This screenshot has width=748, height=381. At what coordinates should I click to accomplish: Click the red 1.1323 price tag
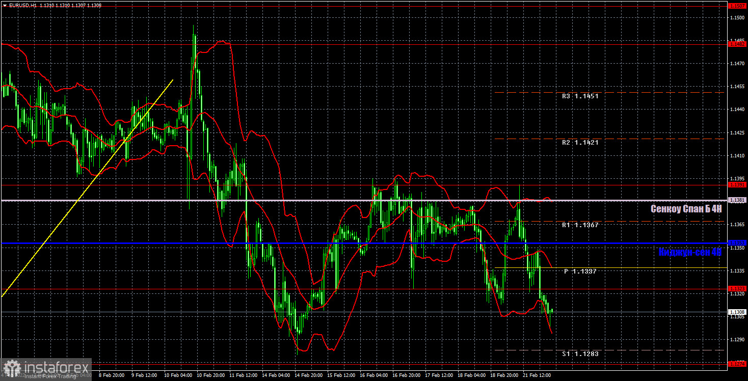(x=738, y=288)
